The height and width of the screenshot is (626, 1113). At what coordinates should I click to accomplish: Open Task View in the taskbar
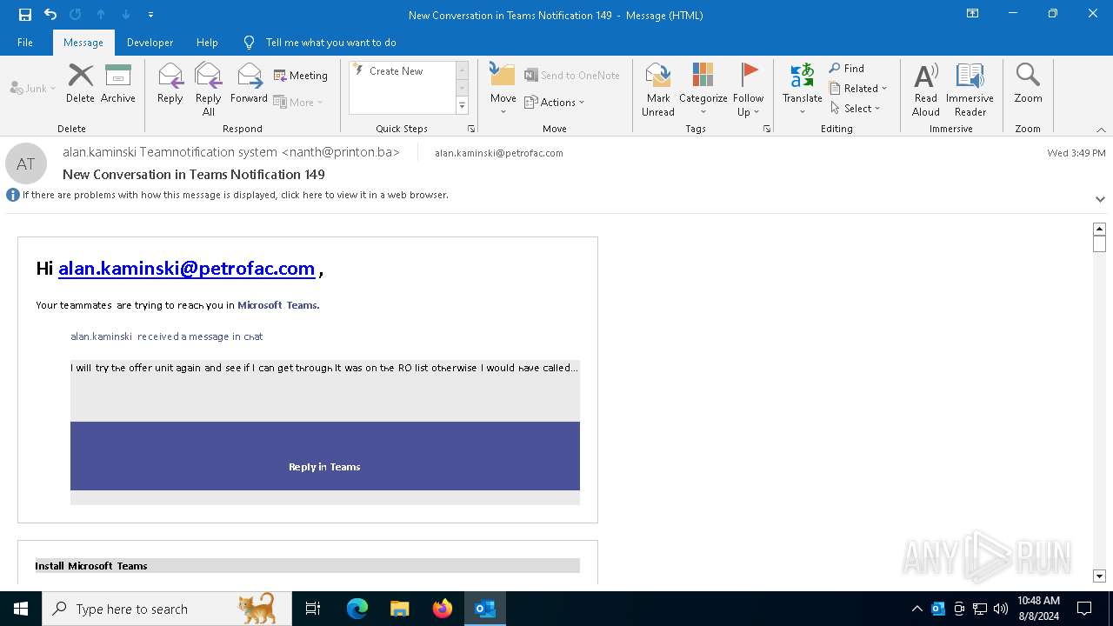[313, 609]
